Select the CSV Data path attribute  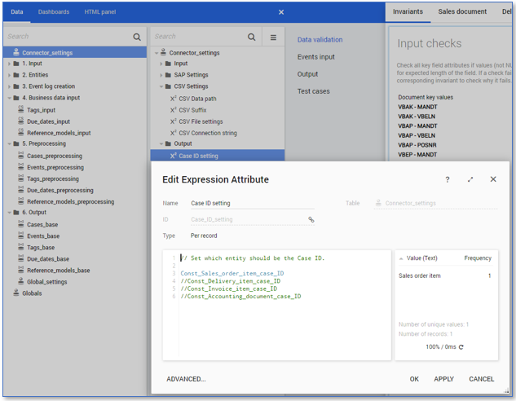(x=198, y=99)
